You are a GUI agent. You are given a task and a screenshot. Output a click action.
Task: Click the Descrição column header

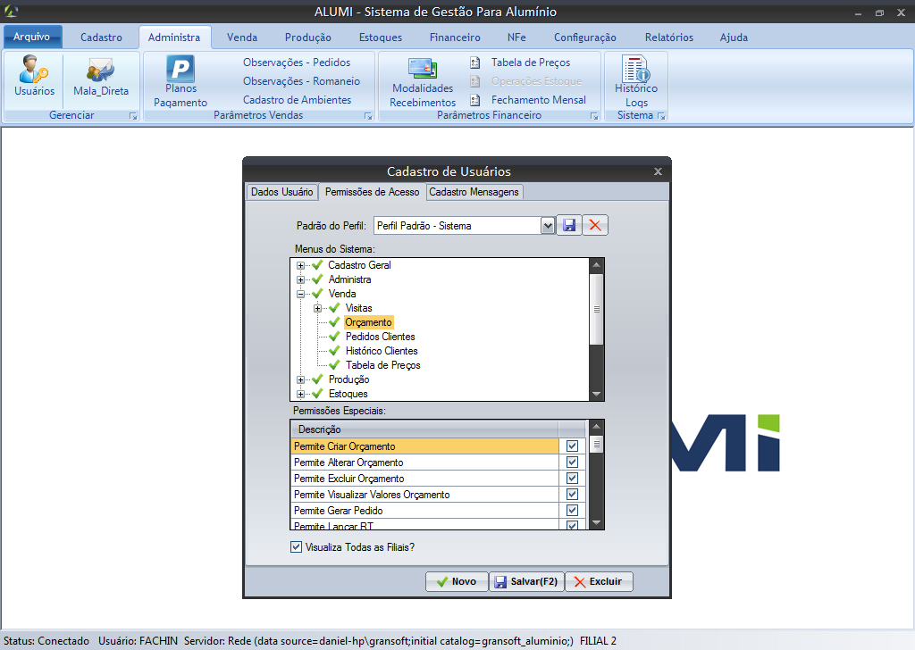click(x=424, y=429)
